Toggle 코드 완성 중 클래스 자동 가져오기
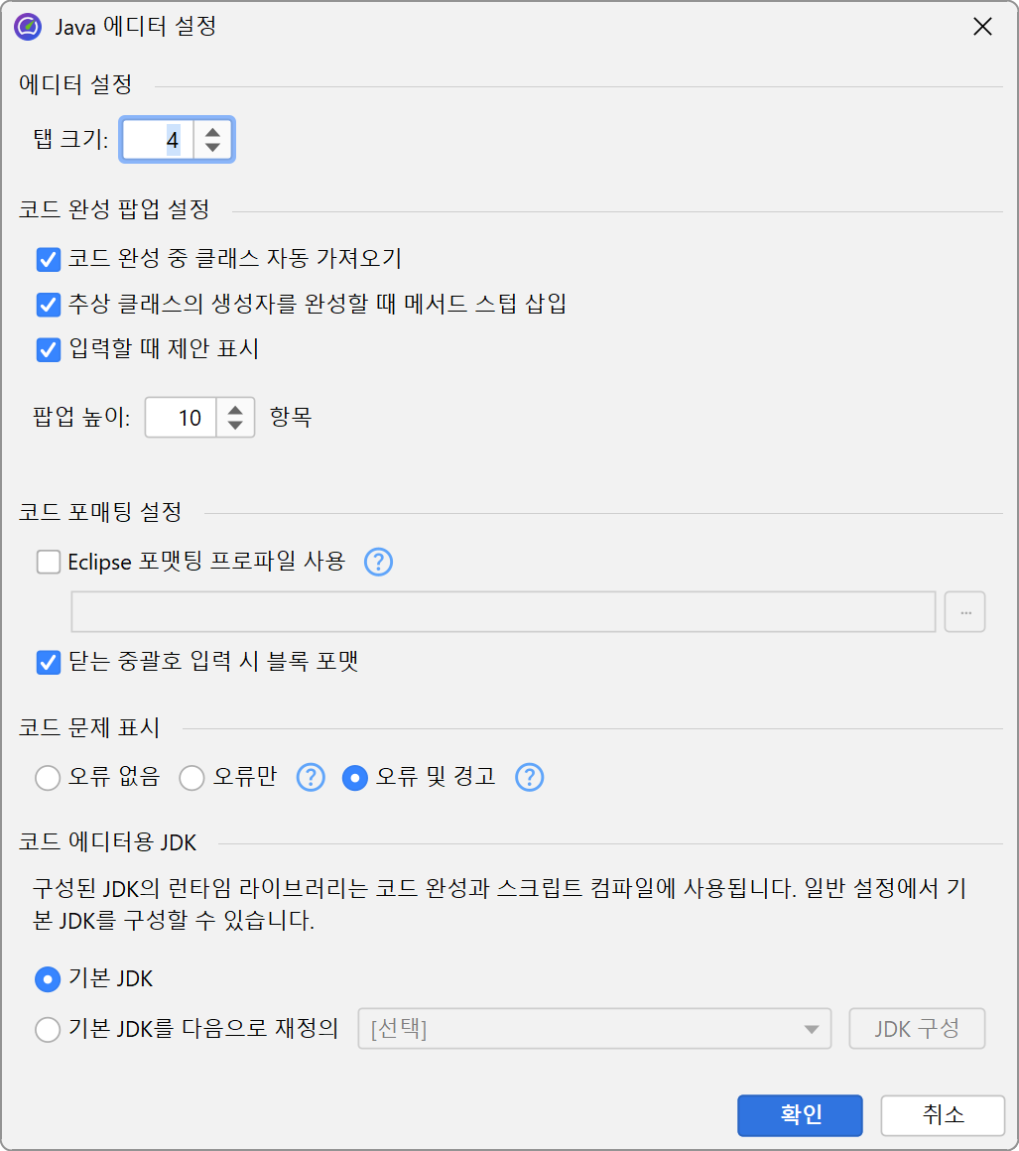The image size is (1019, 1151). tap(49, 260)
